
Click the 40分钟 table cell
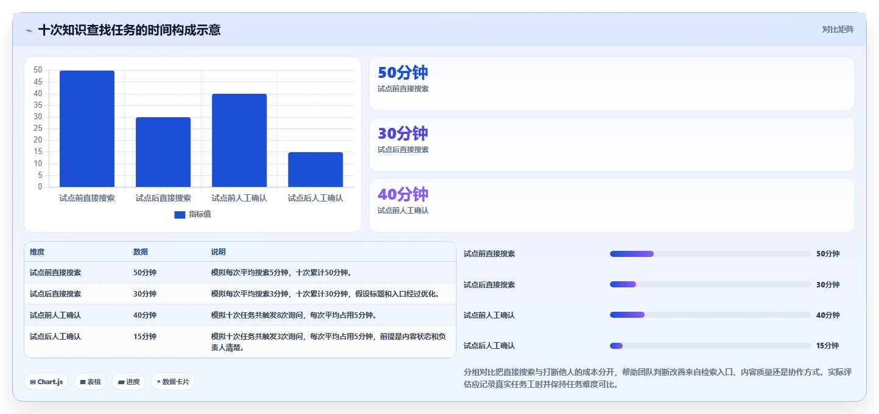(145, 315)
